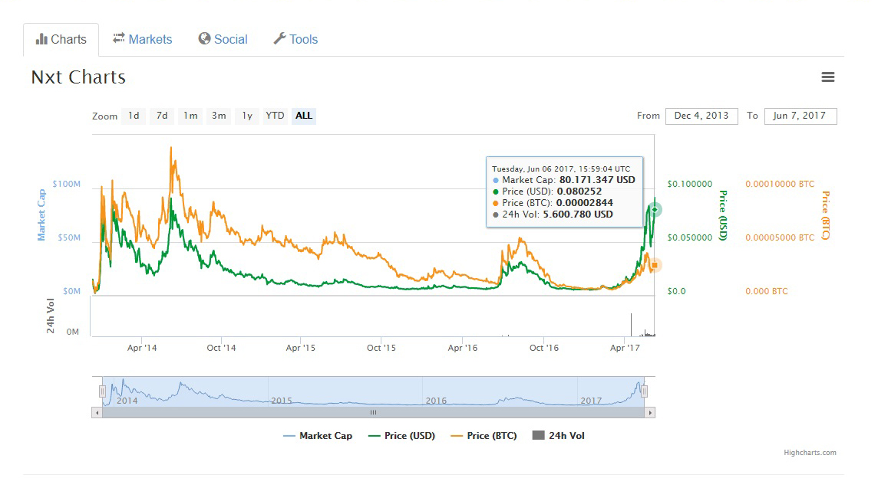Open the Social tab
This screenshot has width=878, height=478.
click(x=223, y=39)
